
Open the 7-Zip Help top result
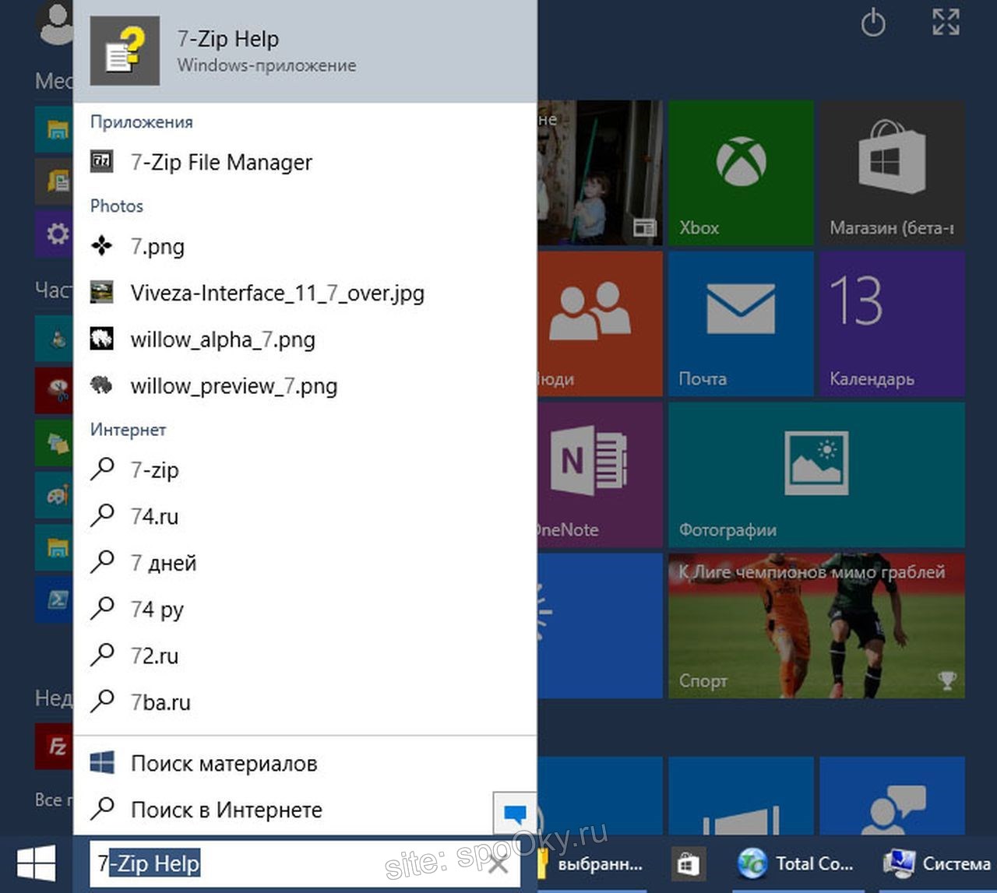point(305,51)
